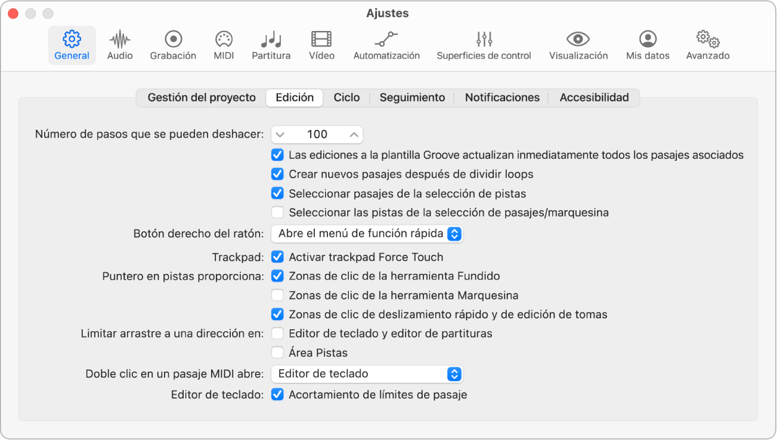Image resolution: width=777 pixels, height=440 pixels.
Task: Open the Doble clic en un pasaje MIDI dropdown
Action: click(x=367, y=374)
